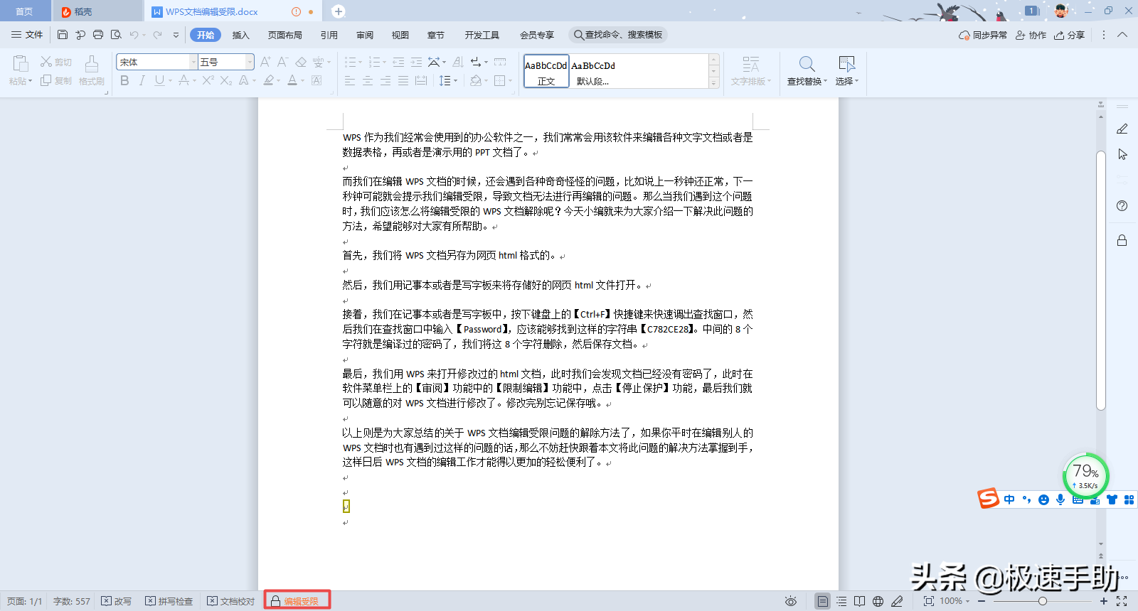Align text right icon
This screenshot has height=611, width=1138.
point(385,80)
